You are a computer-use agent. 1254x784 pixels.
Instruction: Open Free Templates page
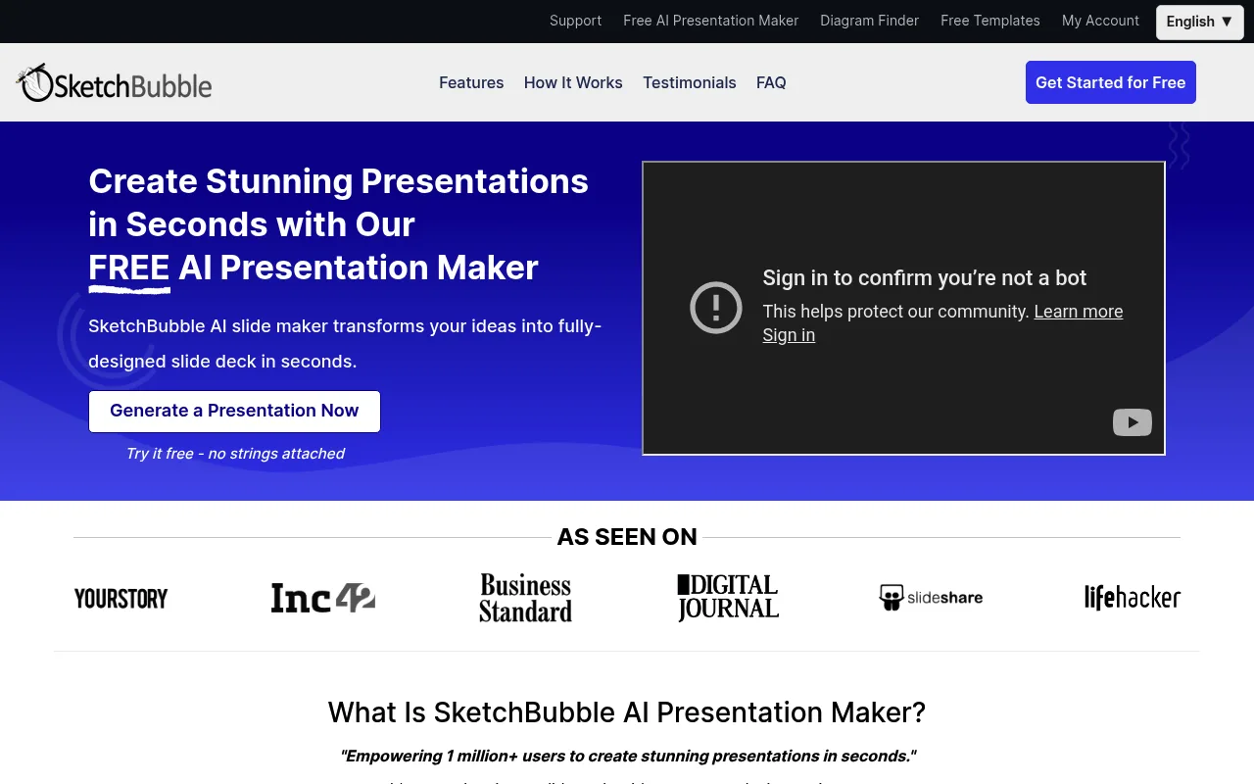[990, 21]
